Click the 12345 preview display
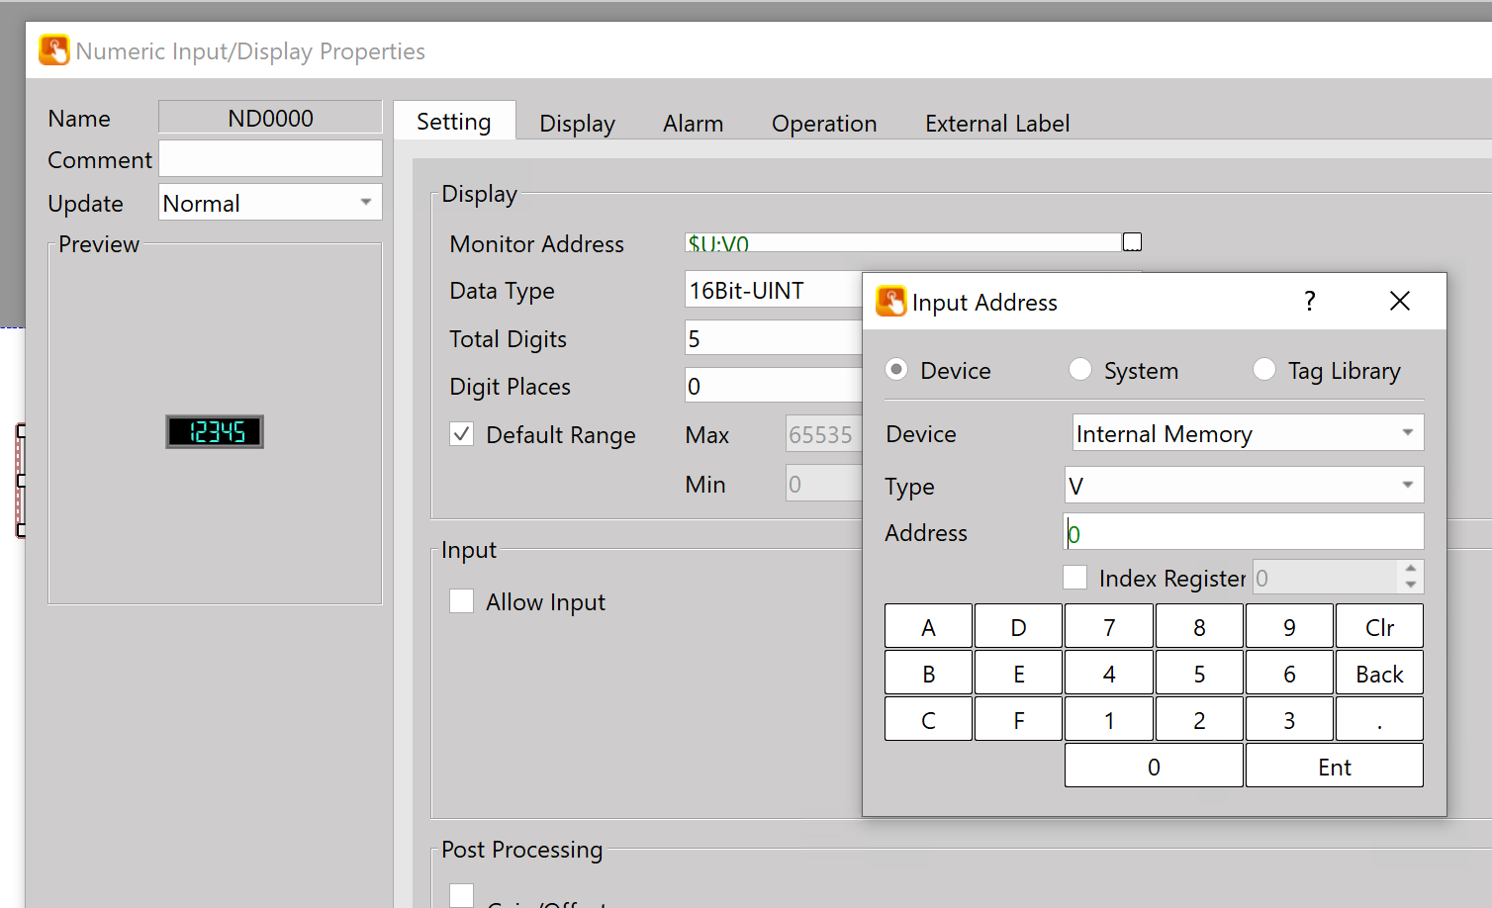 tap(215, 431)
